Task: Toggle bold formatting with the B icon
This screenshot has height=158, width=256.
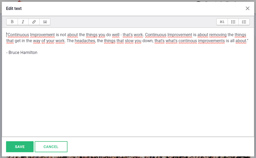Action: [x=12, y=22]
